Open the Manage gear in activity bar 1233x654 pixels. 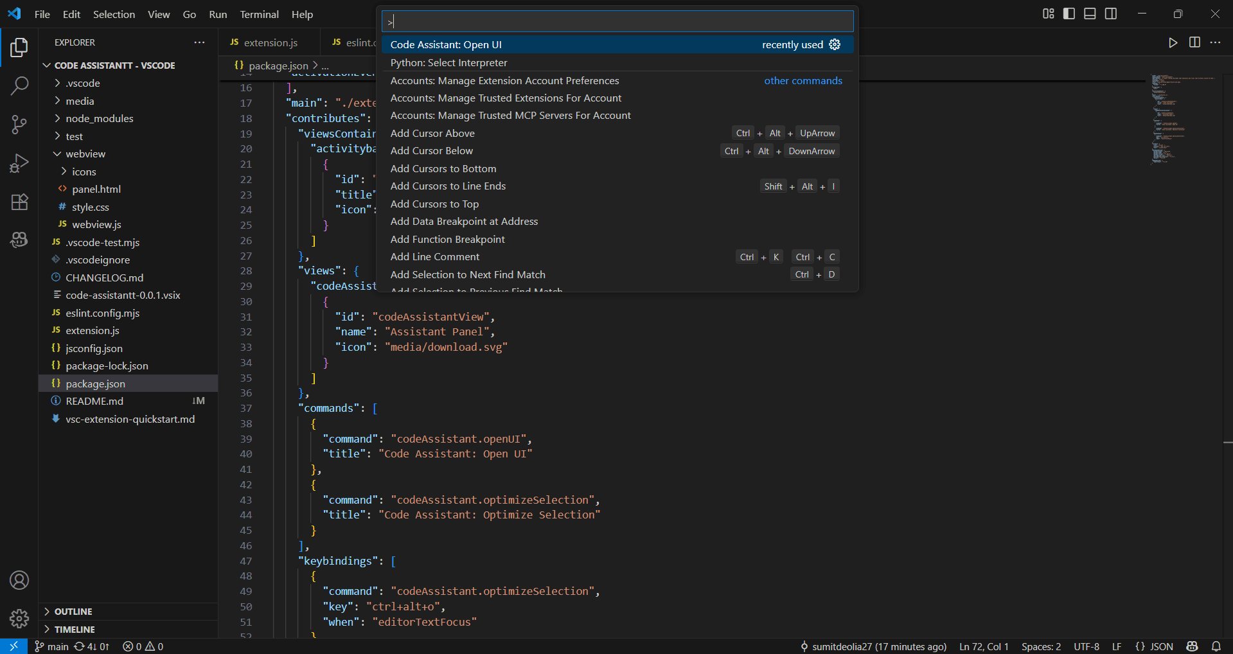(19, 619)
